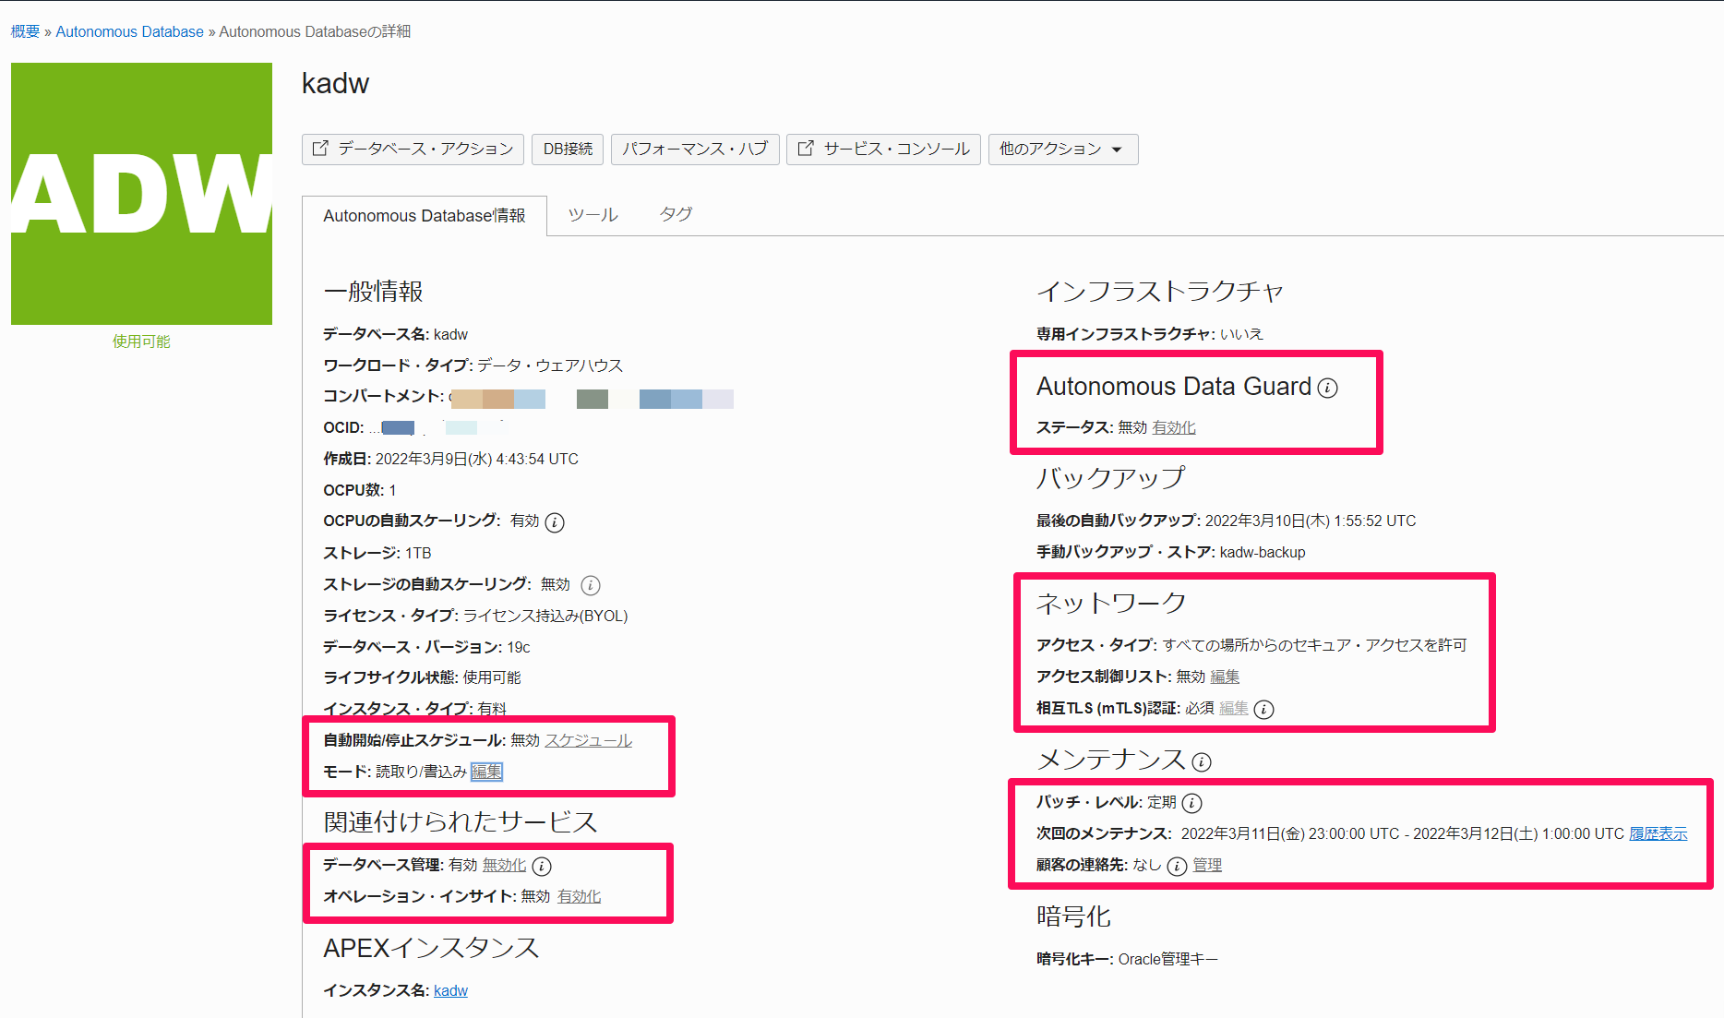Click last auto backup 2022年3月10日(木) 1:55:52 UTC

(1311, 521)
